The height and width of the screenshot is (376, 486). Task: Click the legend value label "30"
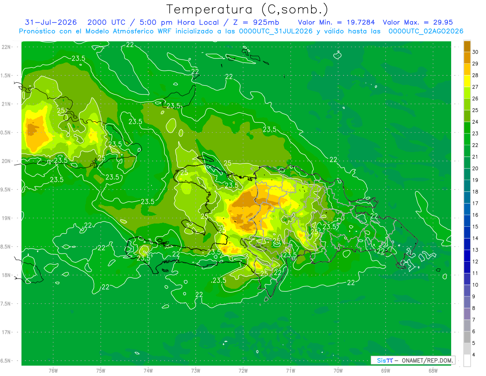click(476, 52)
